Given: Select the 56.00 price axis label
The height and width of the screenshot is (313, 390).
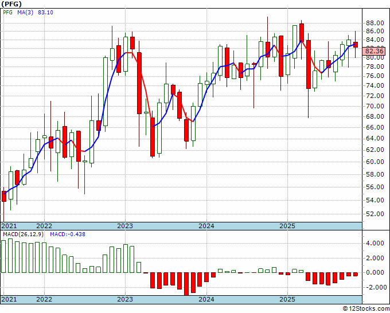Looking at the screenshot, I should pos(375,187).
